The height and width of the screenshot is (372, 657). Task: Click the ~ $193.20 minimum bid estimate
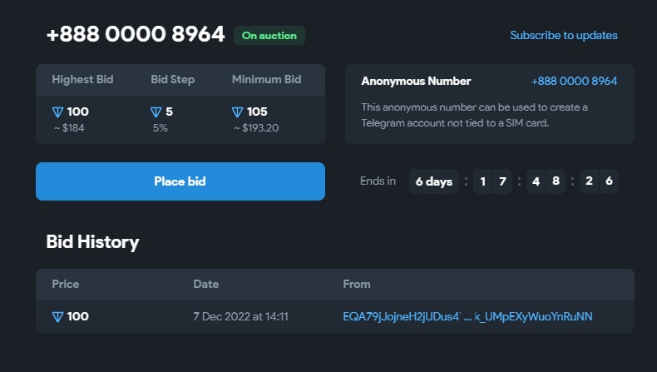tap(256, 128)
